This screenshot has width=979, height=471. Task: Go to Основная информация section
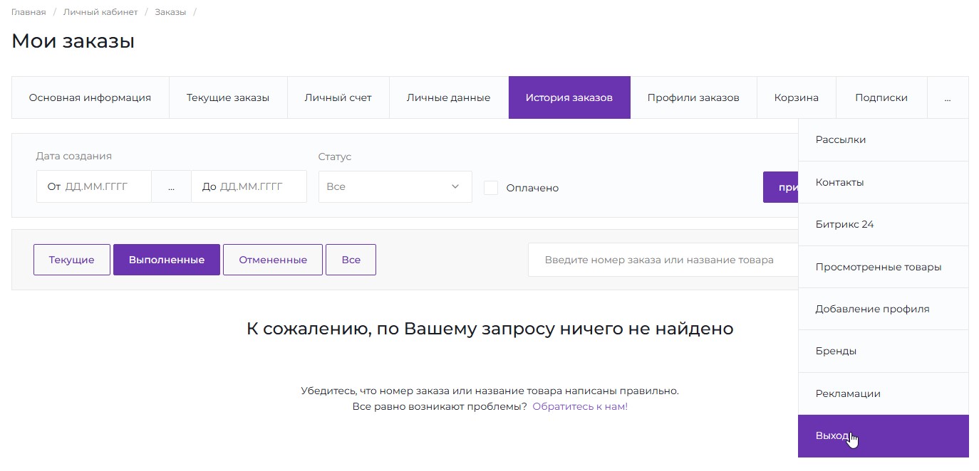(90, 97)
